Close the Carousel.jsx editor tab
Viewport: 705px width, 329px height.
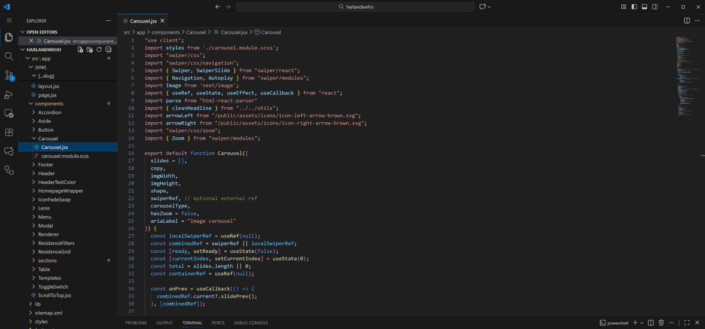[162, 21]
